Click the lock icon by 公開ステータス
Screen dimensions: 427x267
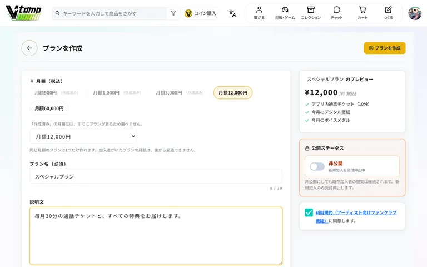pos(307,148)
